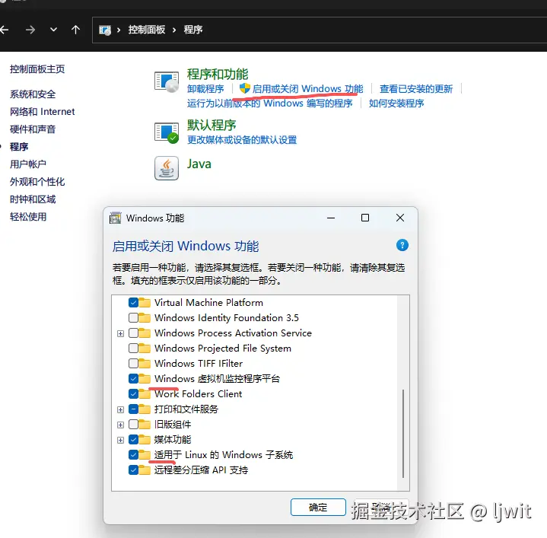Uncheck Work Folders Client checkbox
The width and height of the screenshot is (547, 538).
click(133, 394)
